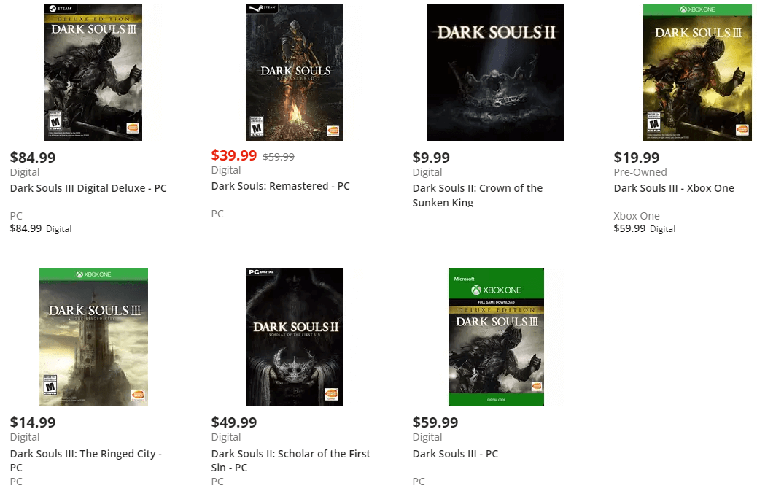The height and width of the screenshot is (491, 757).
Task: Click the Dark Souls: Remastered - PC title
Action: [x=280, y=186]
